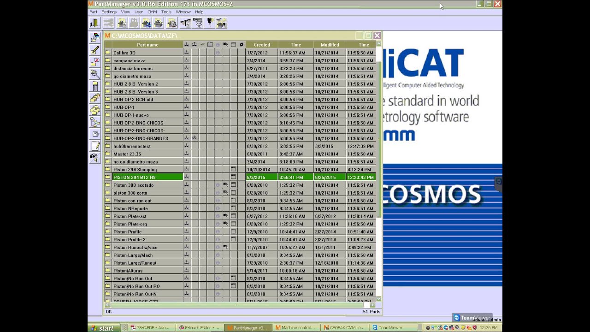
Task: Click the DMIS toolbar icon
Action: click(x=197, y=23)
